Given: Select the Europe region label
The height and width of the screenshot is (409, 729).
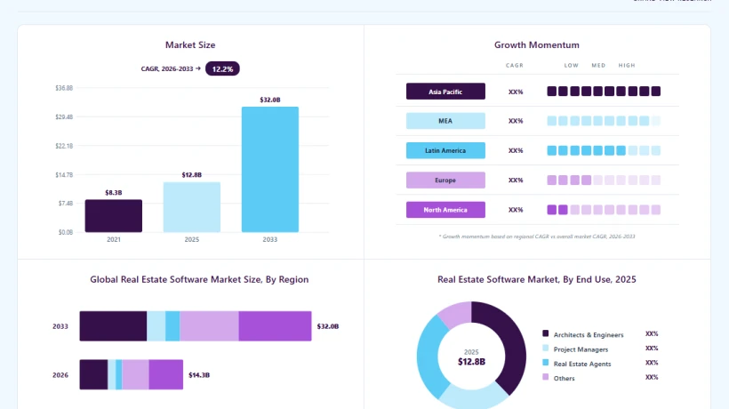Looking at the screenshot, I should click(445, 180).
